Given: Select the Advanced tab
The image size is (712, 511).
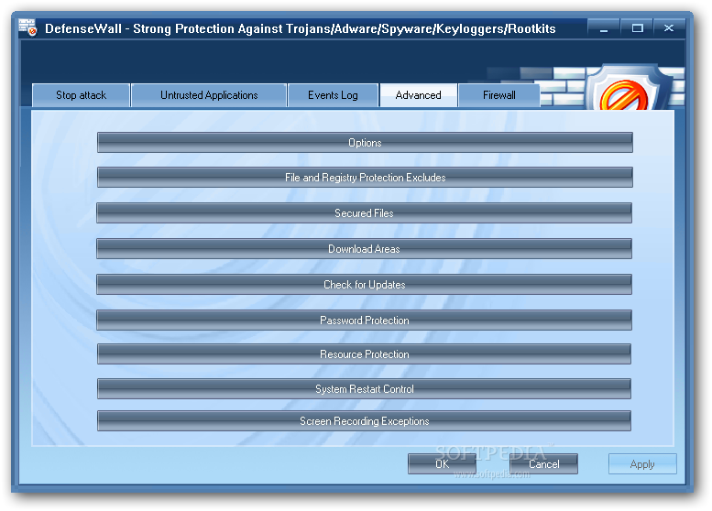Looking at the screenshot, I should (x=418, y=95).
